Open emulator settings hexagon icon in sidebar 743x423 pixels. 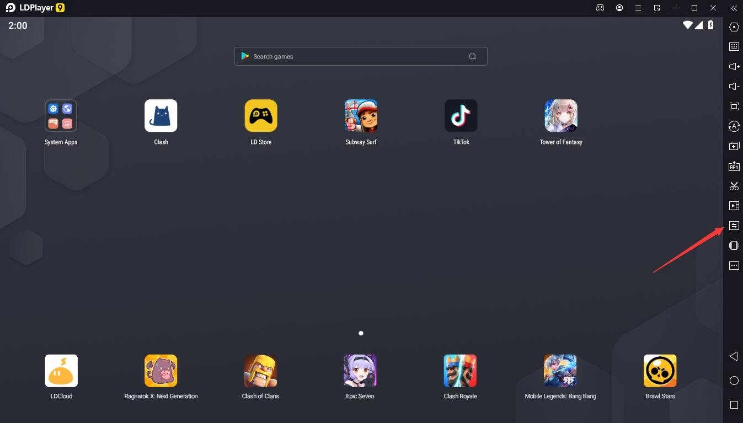pyautogui.click(x=734, y=27)
